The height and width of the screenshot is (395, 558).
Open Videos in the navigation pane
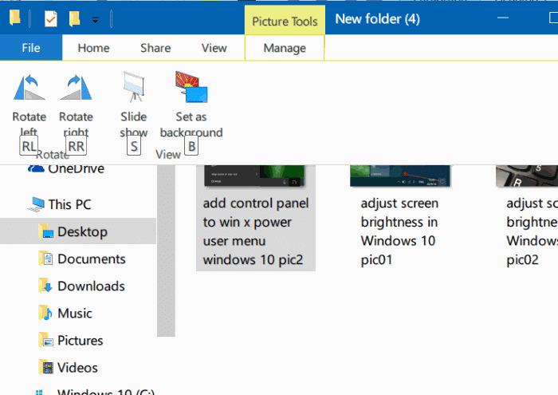pyautogui.click(x=77, y=368)
